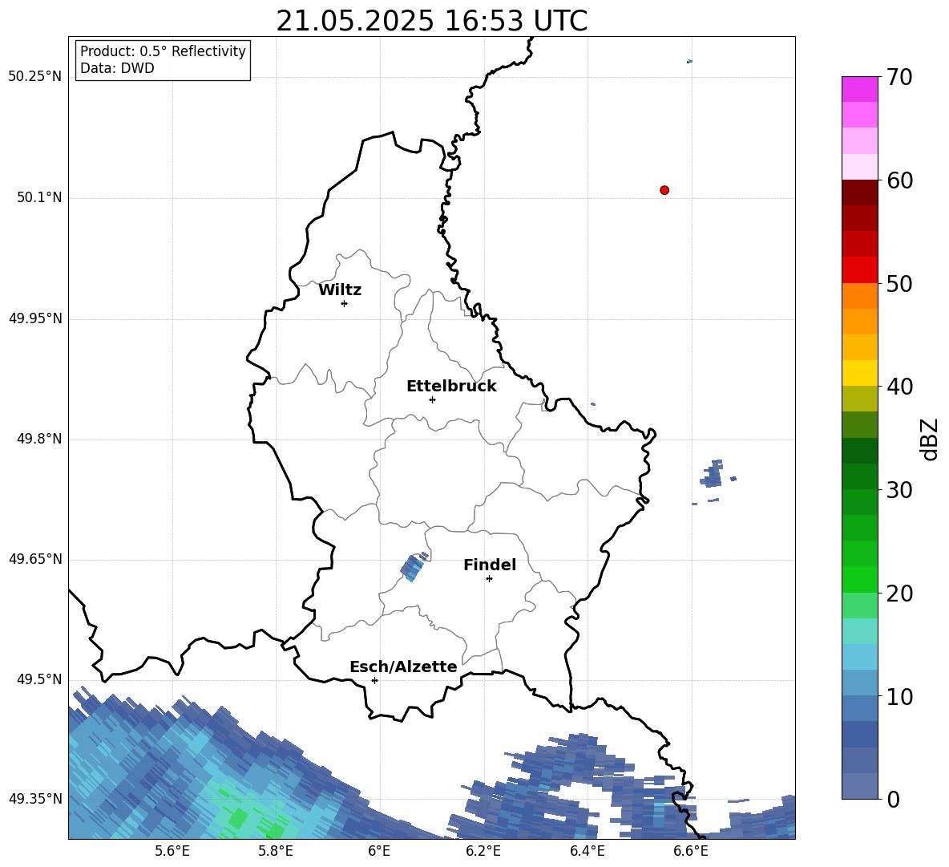This screenshot has width=949, height=867.
Task: Click the 6.4°E longitude label
Action: click(x=587, y=851)
